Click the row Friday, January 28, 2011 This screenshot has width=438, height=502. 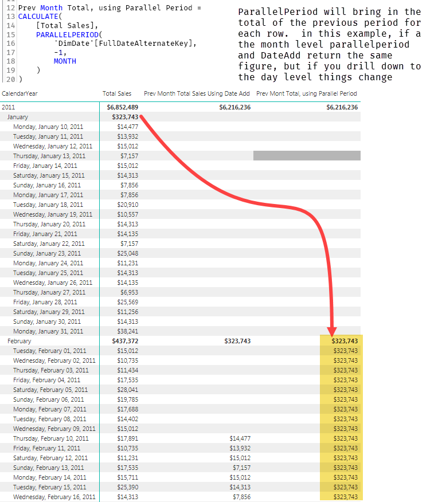[180, 302]
